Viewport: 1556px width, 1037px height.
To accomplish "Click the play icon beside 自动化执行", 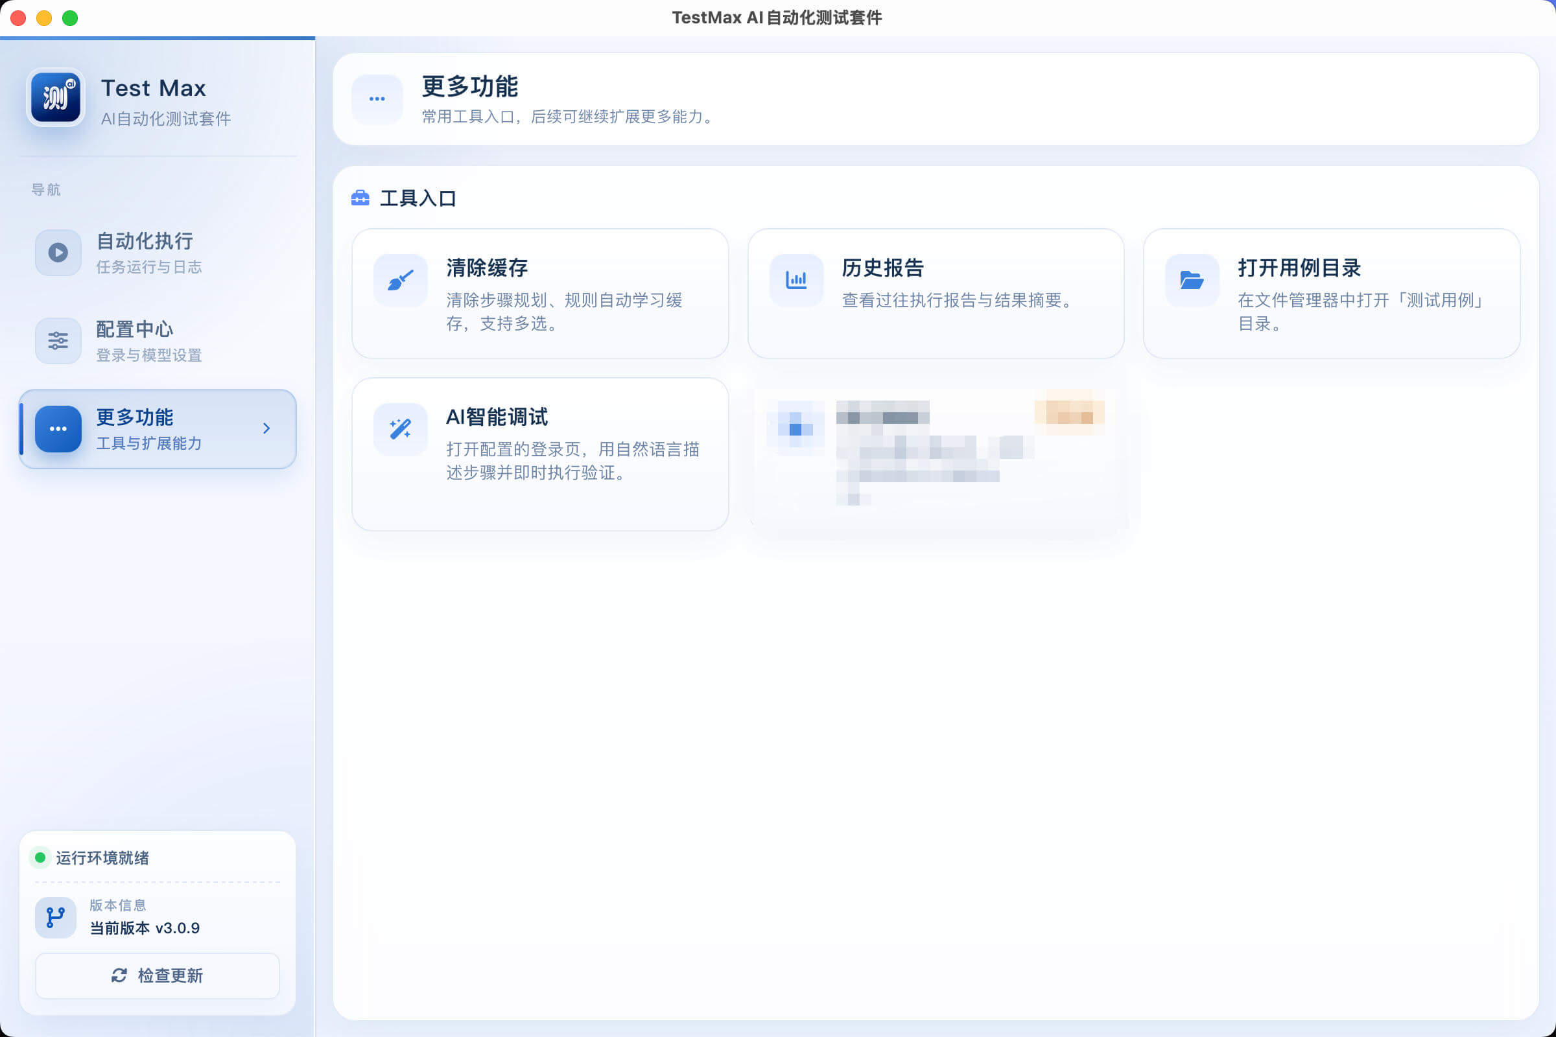I will pyautogui.click(x=58, y=253).
